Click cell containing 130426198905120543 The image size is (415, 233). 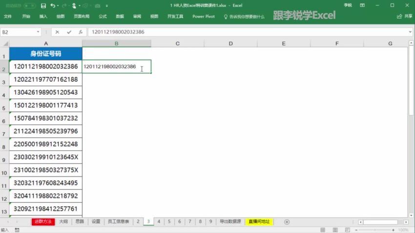[x=46, y=93]
